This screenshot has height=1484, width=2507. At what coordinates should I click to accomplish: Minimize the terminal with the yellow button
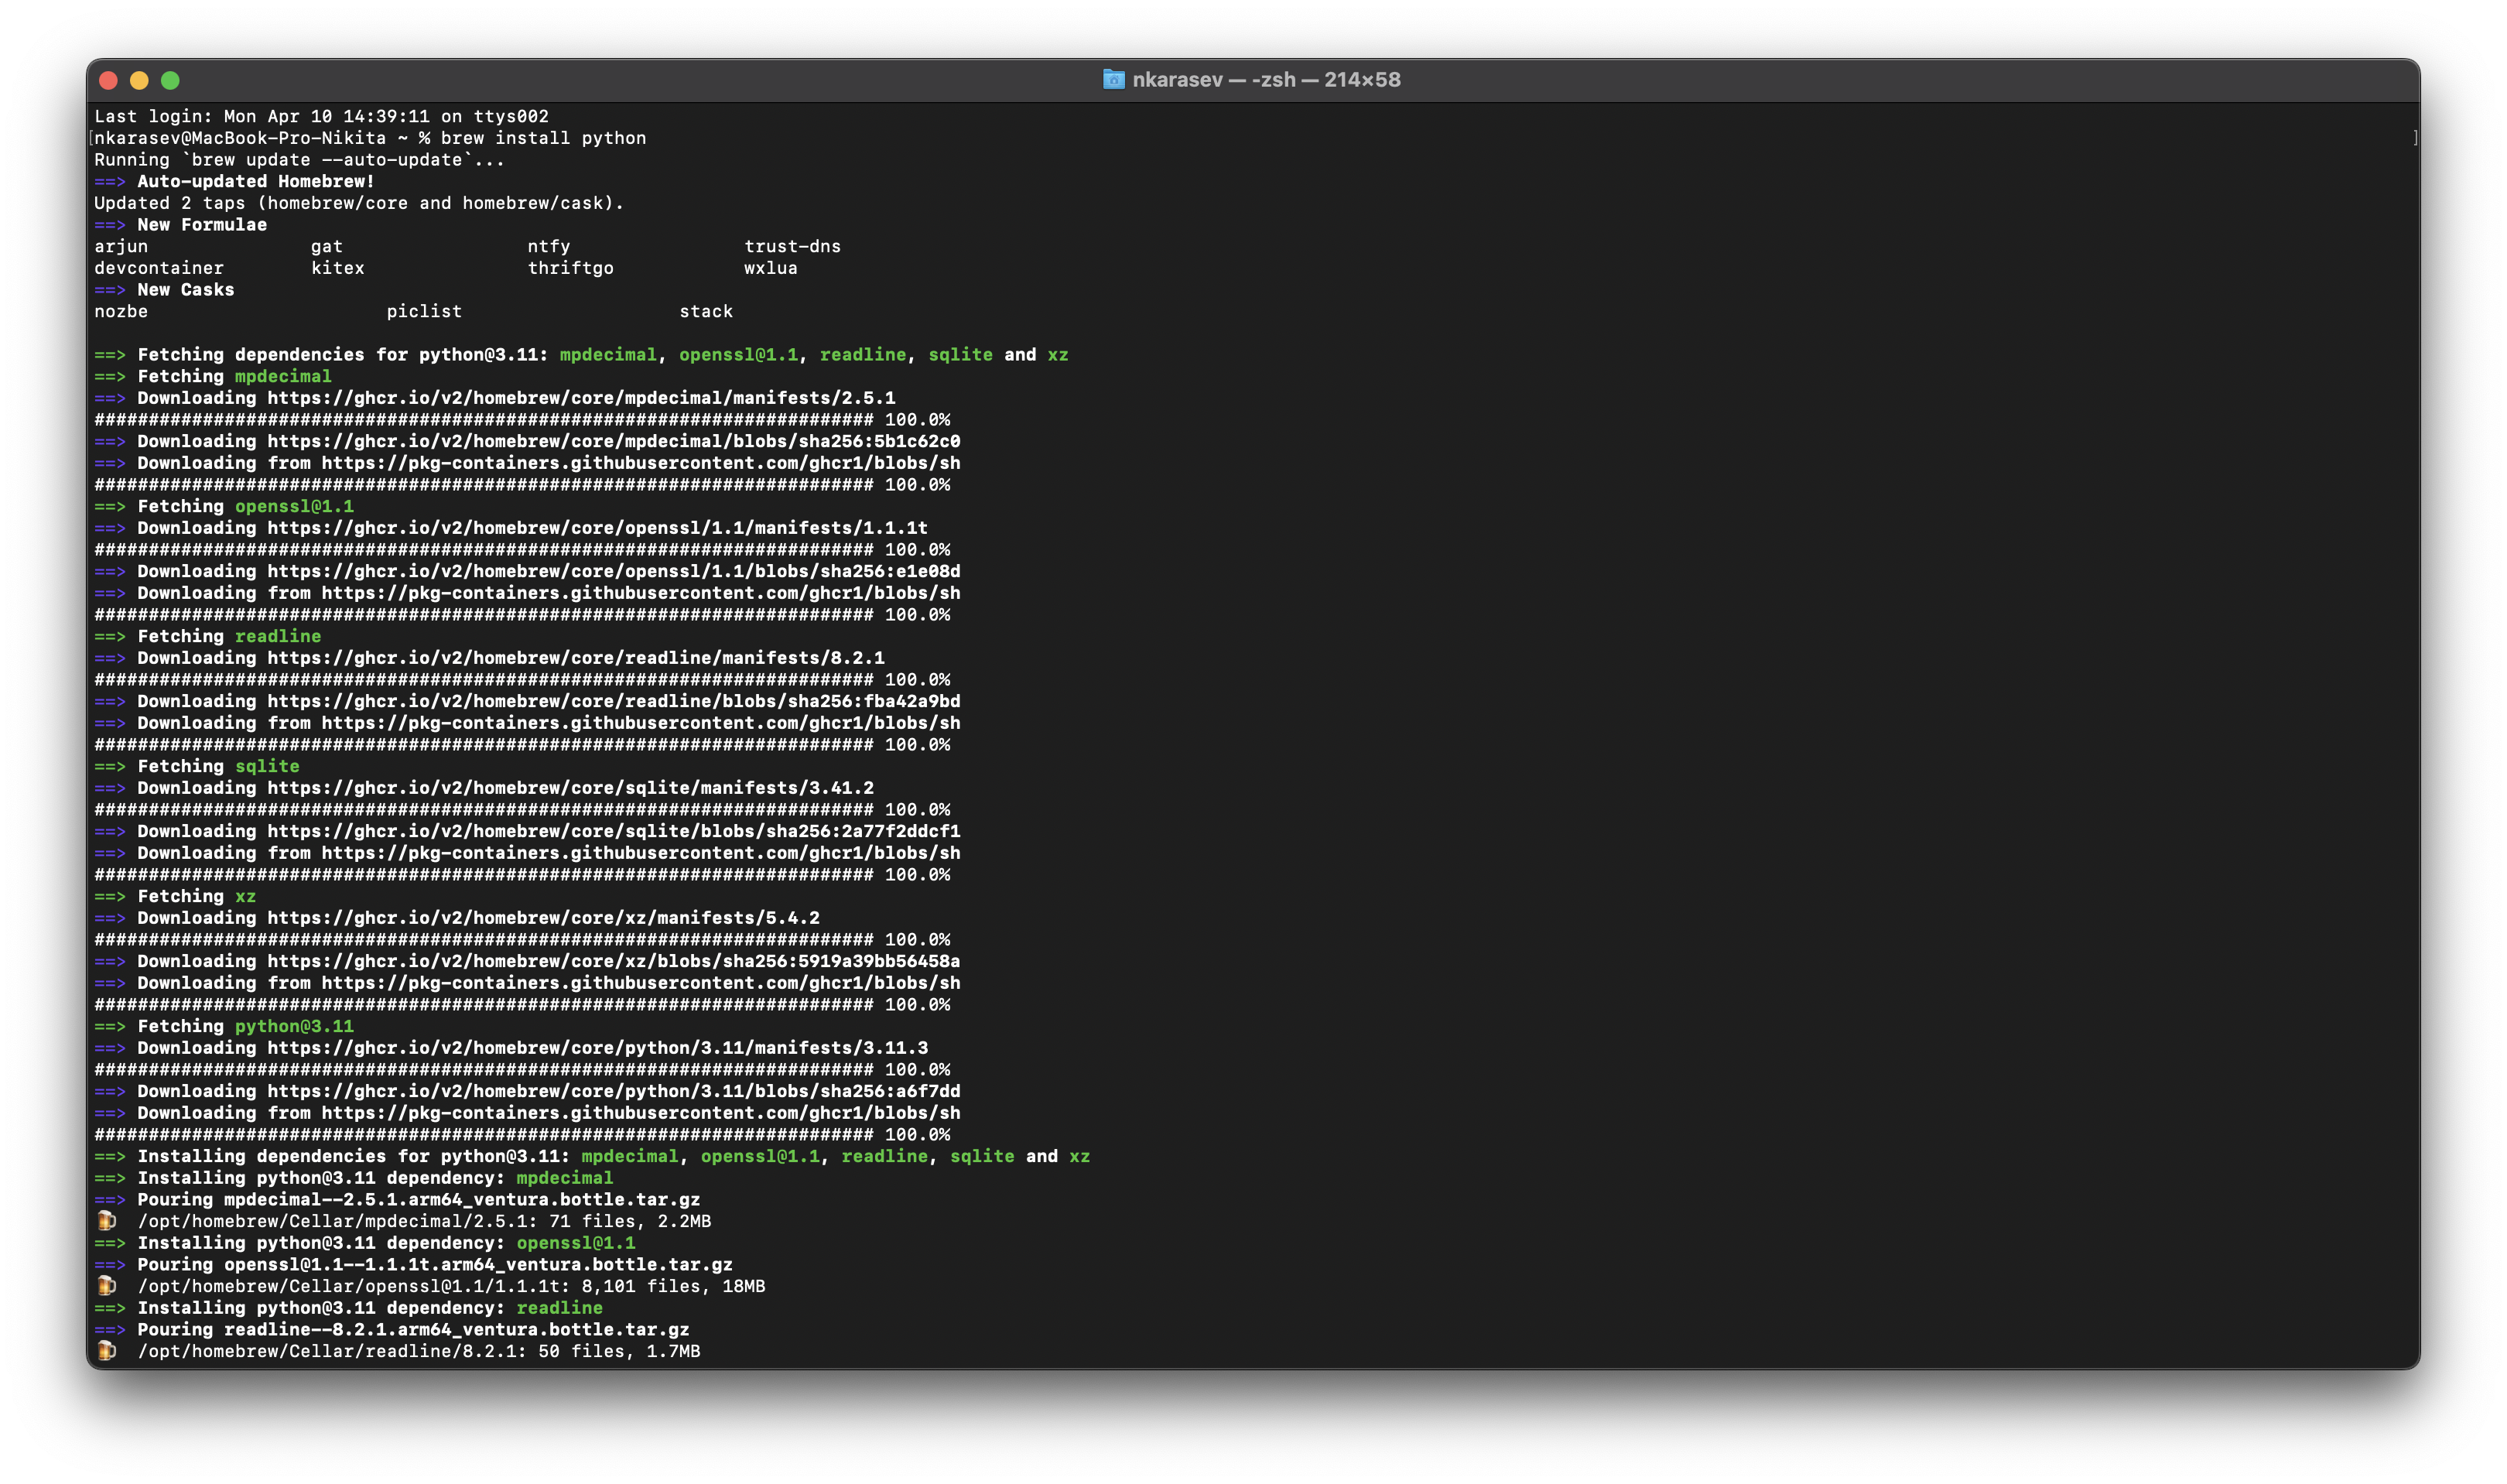click(x=139, y=80)
